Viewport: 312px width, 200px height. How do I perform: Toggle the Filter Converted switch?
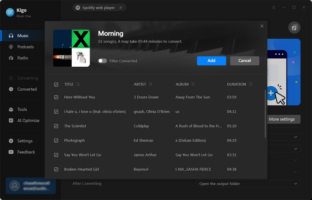pyautogui.click(x=103, y=61)
